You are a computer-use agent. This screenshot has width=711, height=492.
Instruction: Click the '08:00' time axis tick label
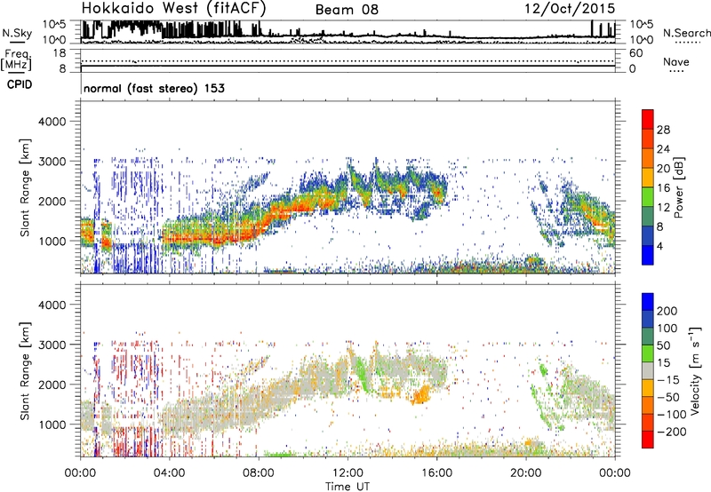coord(259,473)
